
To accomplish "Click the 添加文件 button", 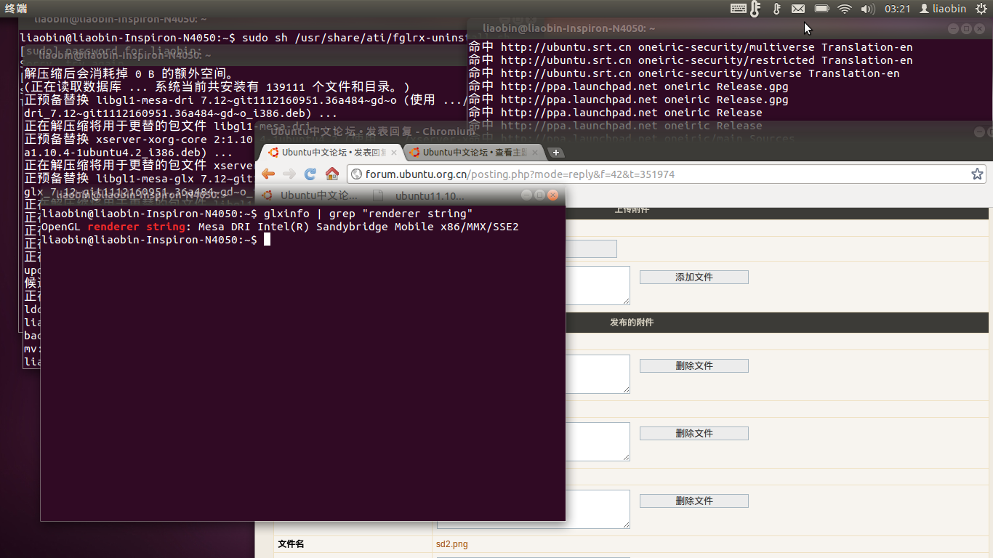I will click(x=694, y=277).
